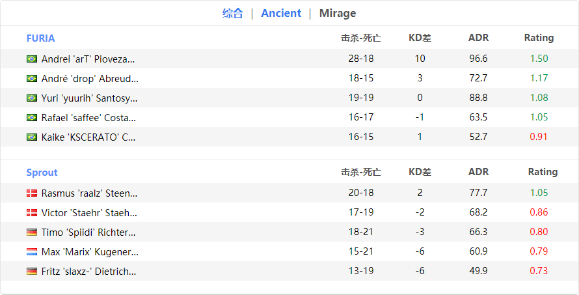The width and height of the screenshot is (579, 295).
Task: Click the Netherlands flag beside Max 'Marix'
Action: [x=31, y=251]
